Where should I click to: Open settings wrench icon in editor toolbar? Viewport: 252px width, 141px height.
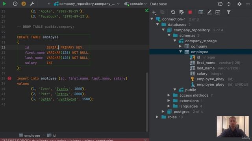point(32,4)
